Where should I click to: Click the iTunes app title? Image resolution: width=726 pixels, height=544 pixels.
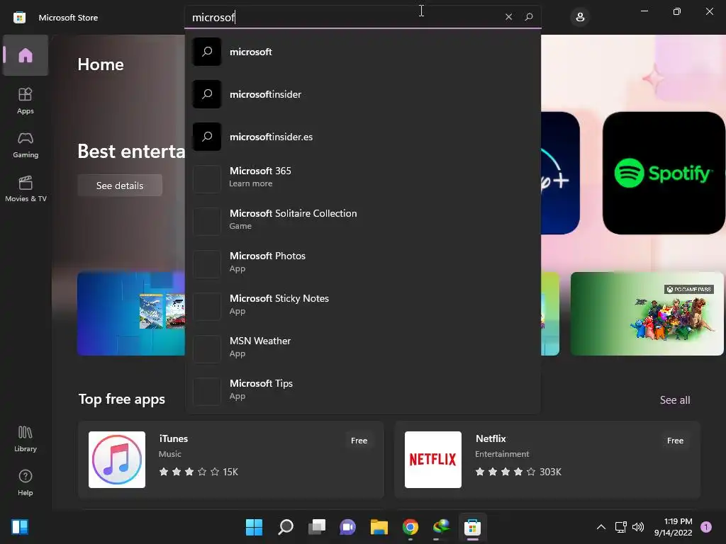[174, 438]
